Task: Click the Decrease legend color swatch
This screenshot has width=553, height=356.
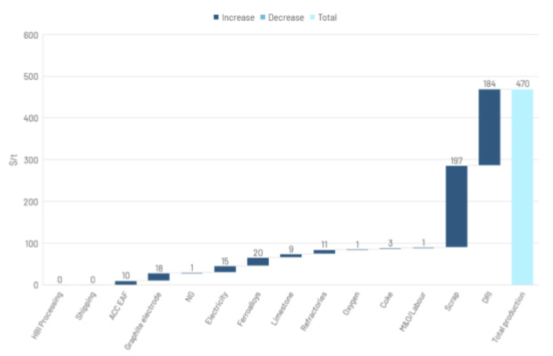Action: (x=262, y=18)
